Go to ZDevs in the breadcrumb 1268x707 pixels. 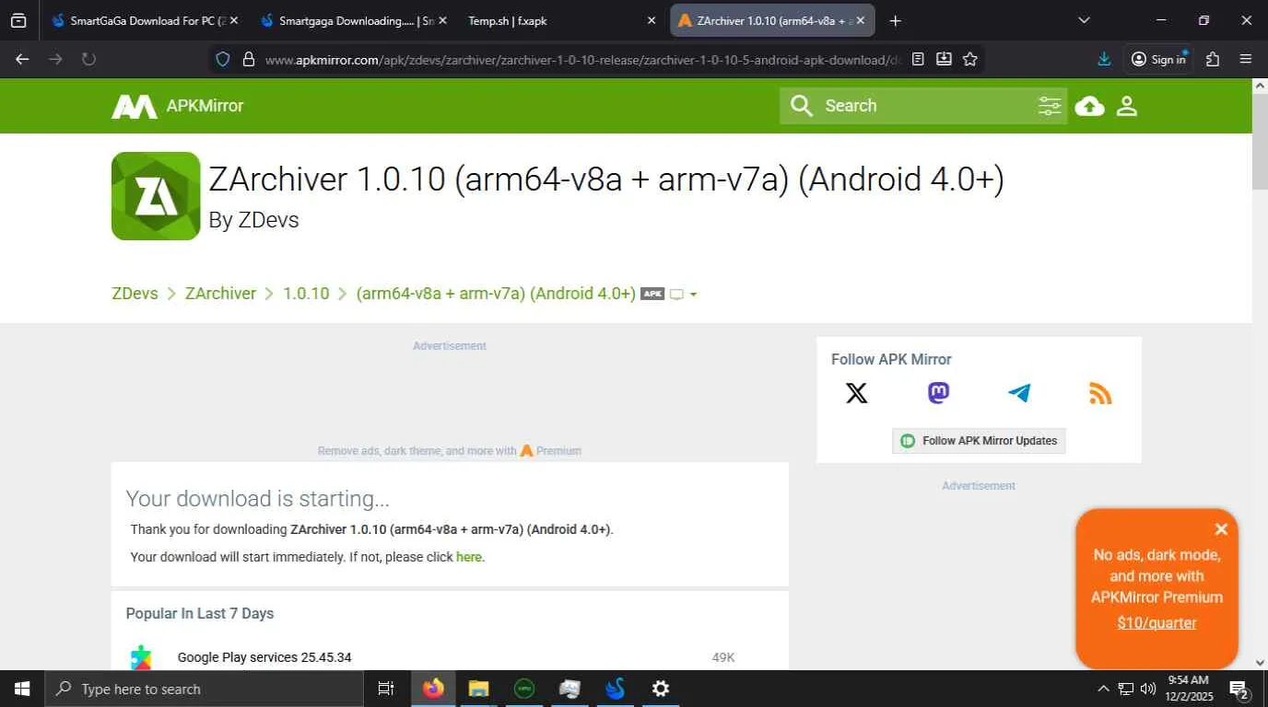tap(135, 294)
